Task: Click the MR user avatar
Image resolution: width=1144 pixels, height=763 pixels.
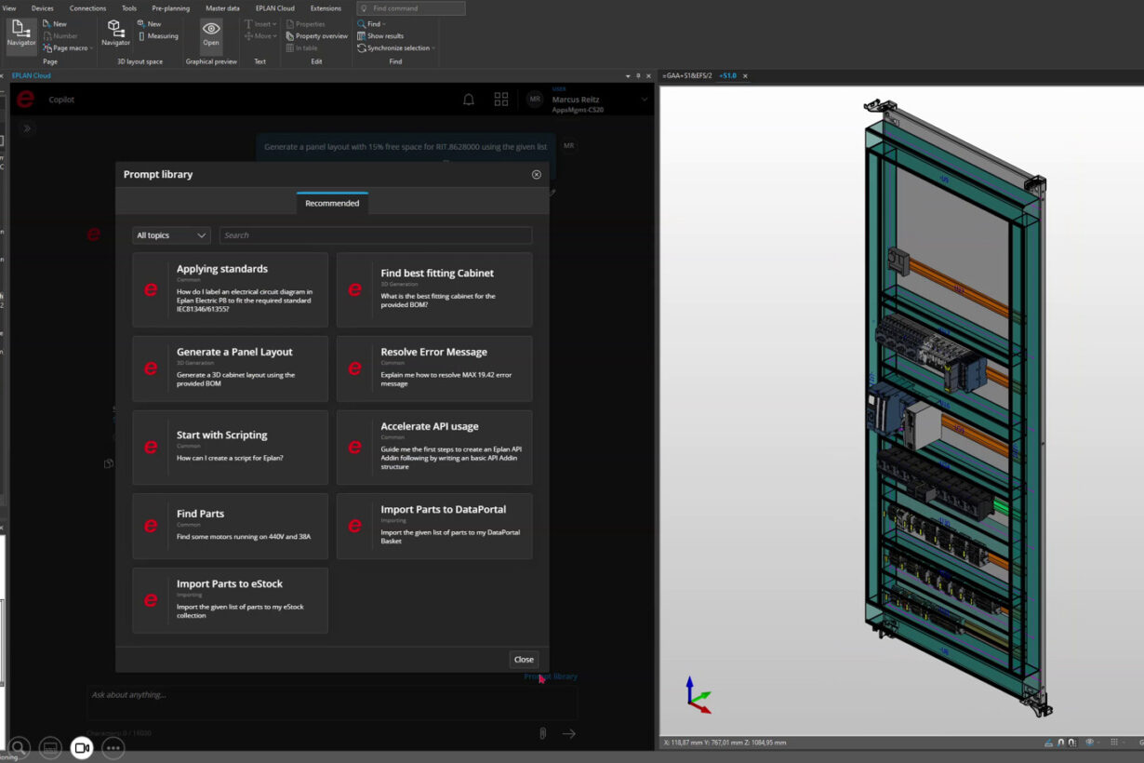Action: [534, 100]
